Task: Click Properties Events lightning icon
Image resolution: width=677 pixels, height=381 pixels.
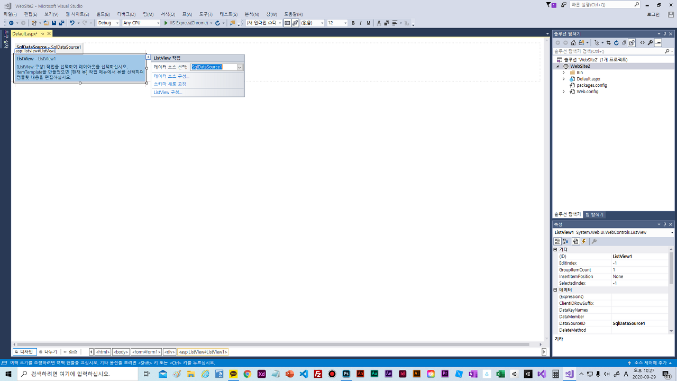Action: [584, 241]
